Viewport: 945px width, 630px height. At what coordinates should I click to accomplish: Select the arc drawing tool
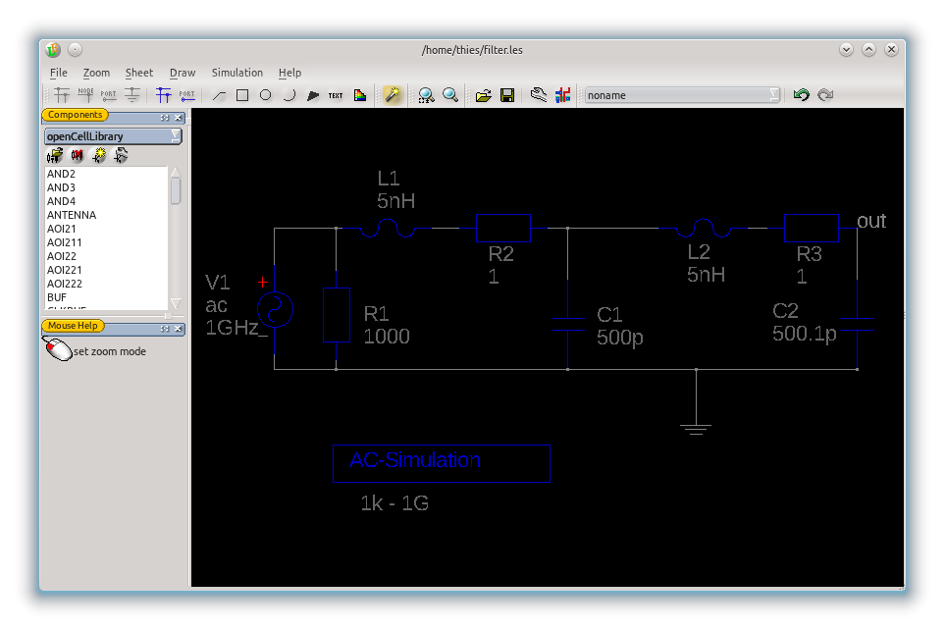[x=289, y=95]
